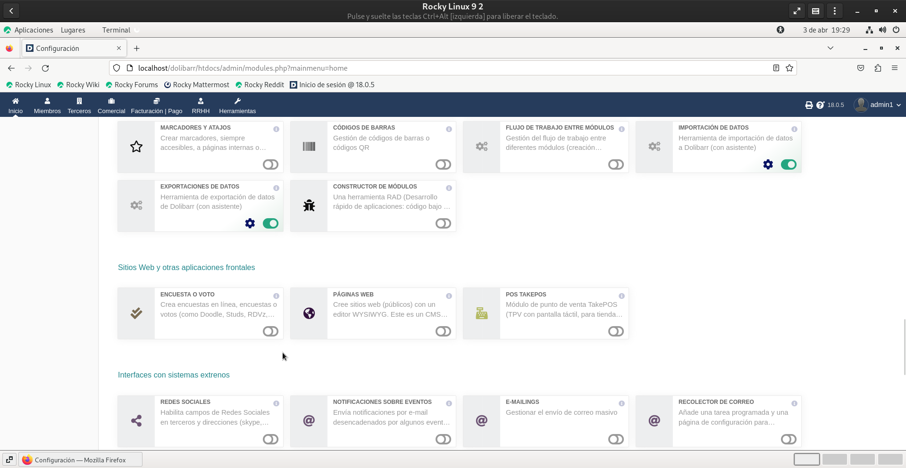Open settings gear for Importación de Datos

[768, 164]
